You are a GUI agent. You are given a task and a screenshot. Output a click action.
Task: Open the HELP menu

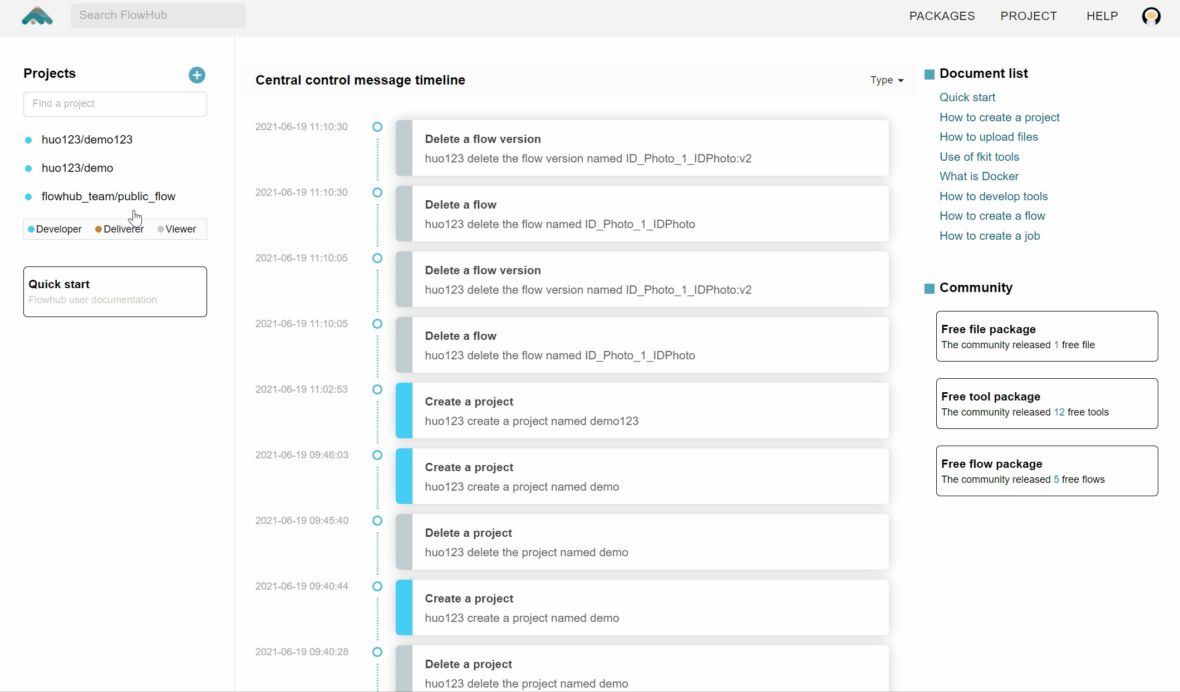[x=1102, y=16]
